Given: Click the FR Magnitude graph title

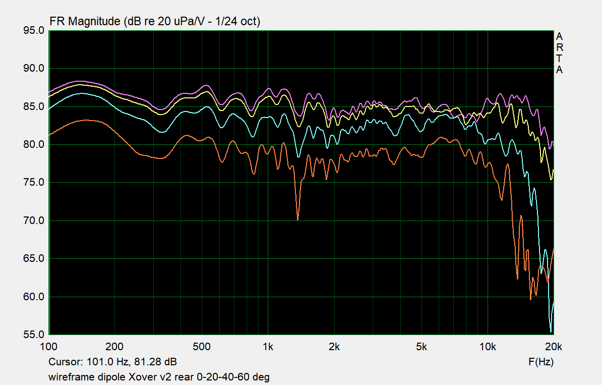Looking at the screenshot, I should pos(155,21).
